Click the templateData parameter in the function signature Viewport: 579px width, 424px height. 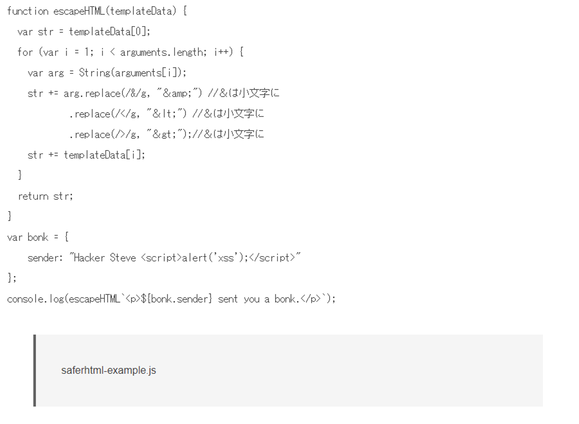pyautogui.click(x=142, y=11)
